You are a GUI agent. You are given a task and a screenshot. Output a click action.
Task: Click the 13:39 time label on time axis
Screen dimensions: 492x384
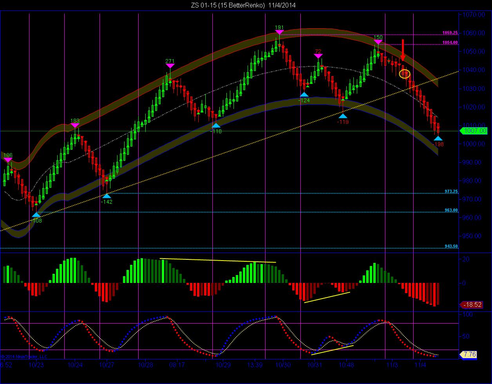(255, 365)
